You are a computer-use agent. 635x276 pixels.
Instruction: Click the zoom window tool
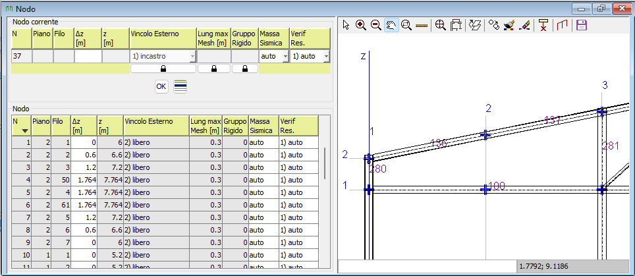point(406,25)
